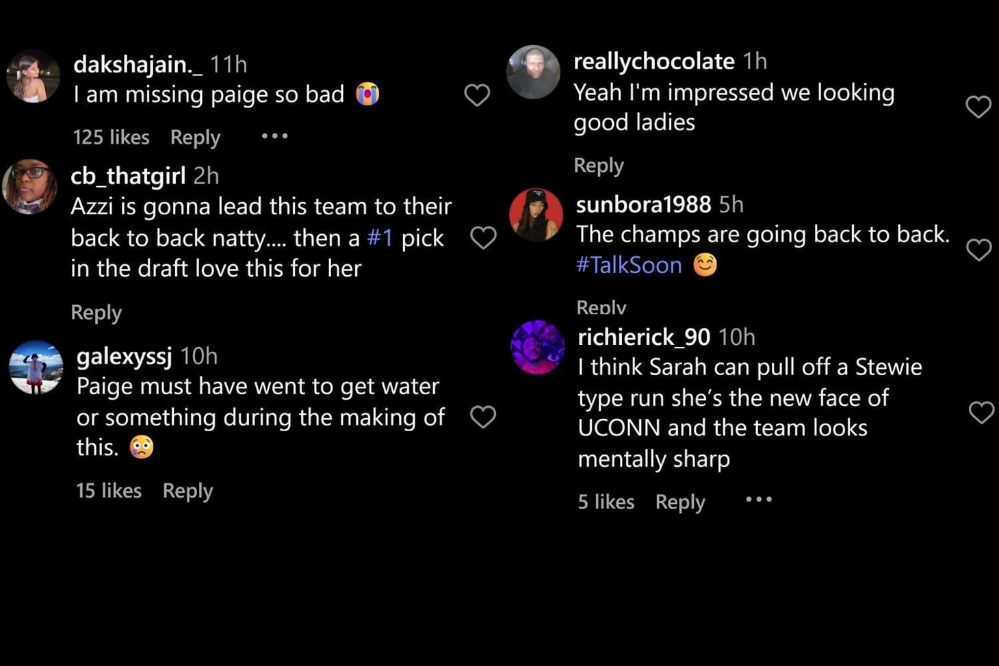Toggle the like heart on richierick_90's comment

click(x=982, y=411)
